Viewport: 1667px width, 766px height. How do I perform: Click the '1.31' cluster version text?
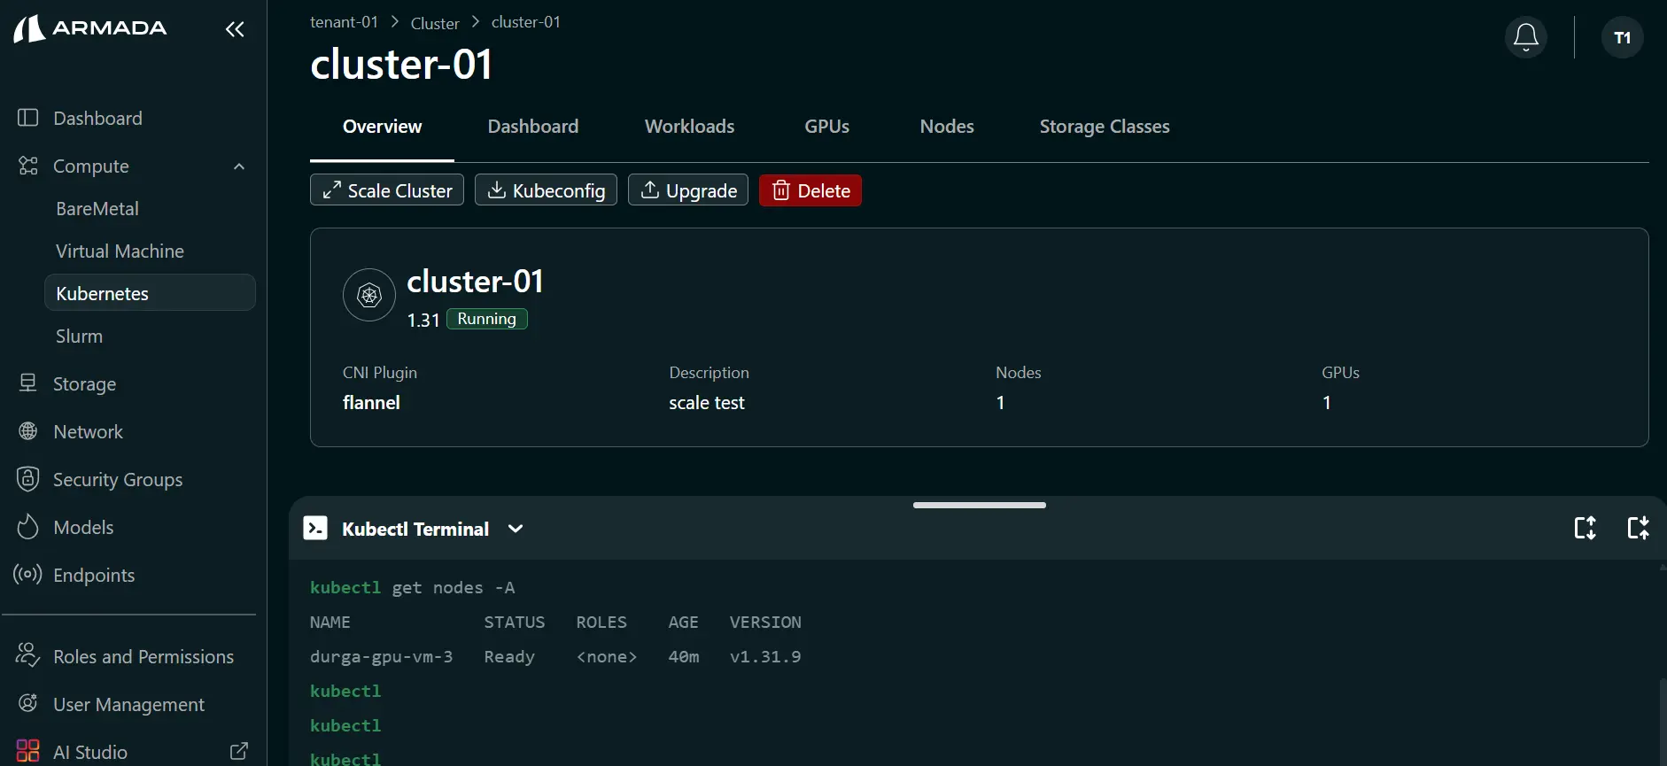pyautogui.click(x=423, y=320)
